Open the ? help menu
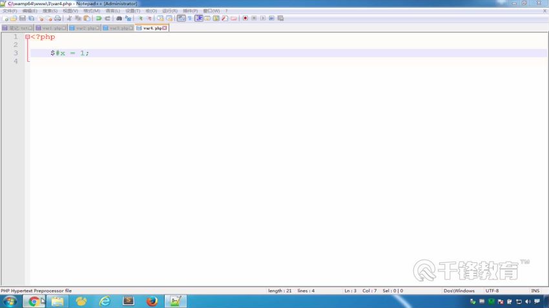 click(x=226, y=11)
